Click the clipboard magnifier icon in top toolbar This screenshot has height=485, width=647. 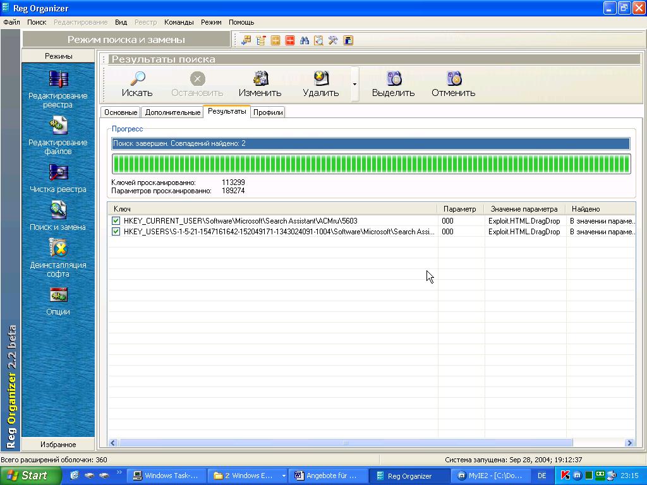(x=318, y=40)
